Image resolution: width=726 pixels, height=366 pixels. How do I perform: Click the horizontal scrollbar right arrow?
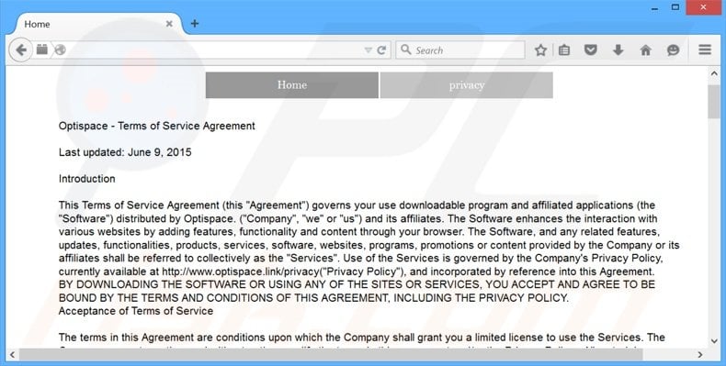click(x=700, y=355)
